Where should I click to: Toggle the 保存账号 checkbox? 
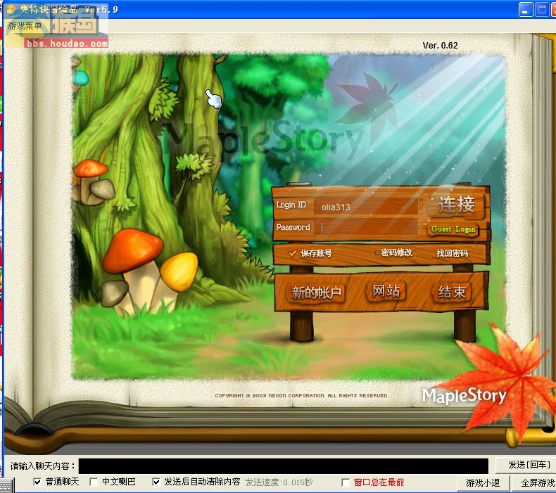click(x=293, y=253)
